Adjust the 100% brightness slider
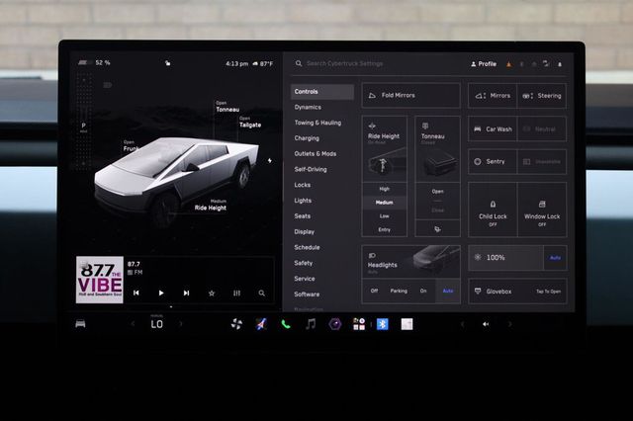Image resolution: width=633 pixels, height=421 pixels. point(505,258)
